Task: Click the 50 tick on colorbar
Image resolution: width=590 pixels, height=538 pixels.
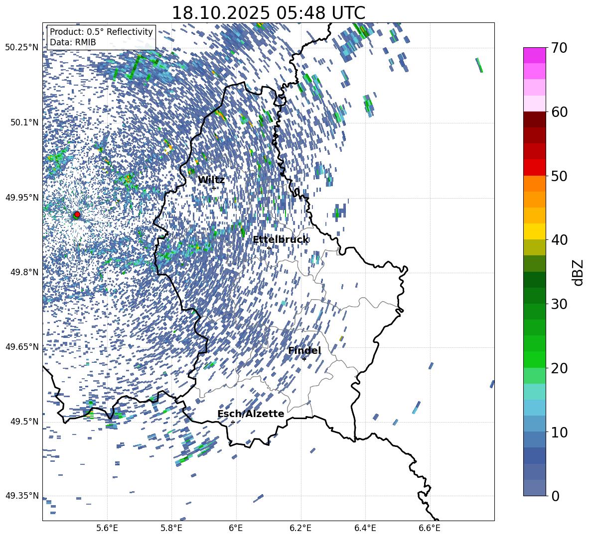Action: 559,176
